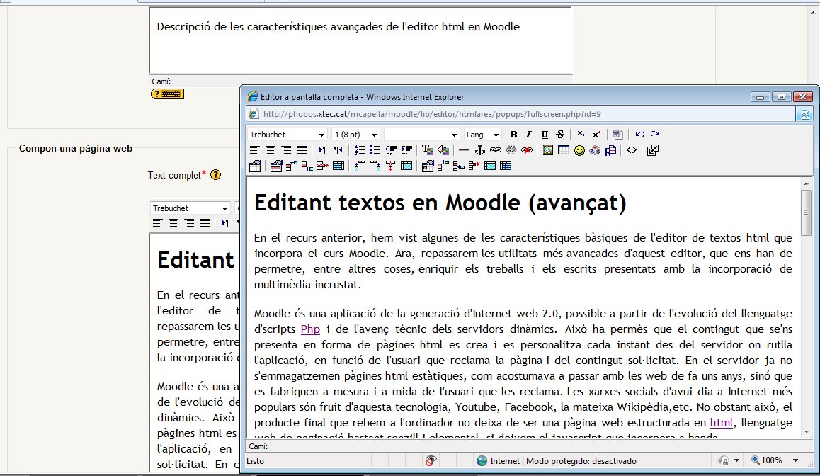Click the scrollbar down arrow in editor

806,432
